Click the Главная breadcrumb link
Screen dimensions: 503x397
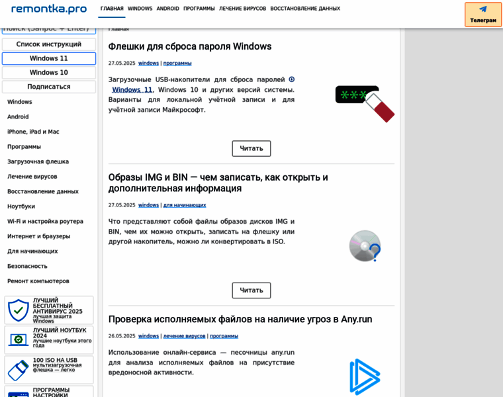(x=118, y=30)
